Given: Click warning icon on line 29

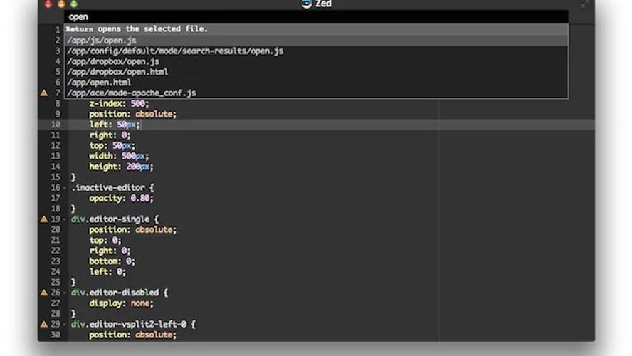Looking at the screenshot, I should [44, 324].
